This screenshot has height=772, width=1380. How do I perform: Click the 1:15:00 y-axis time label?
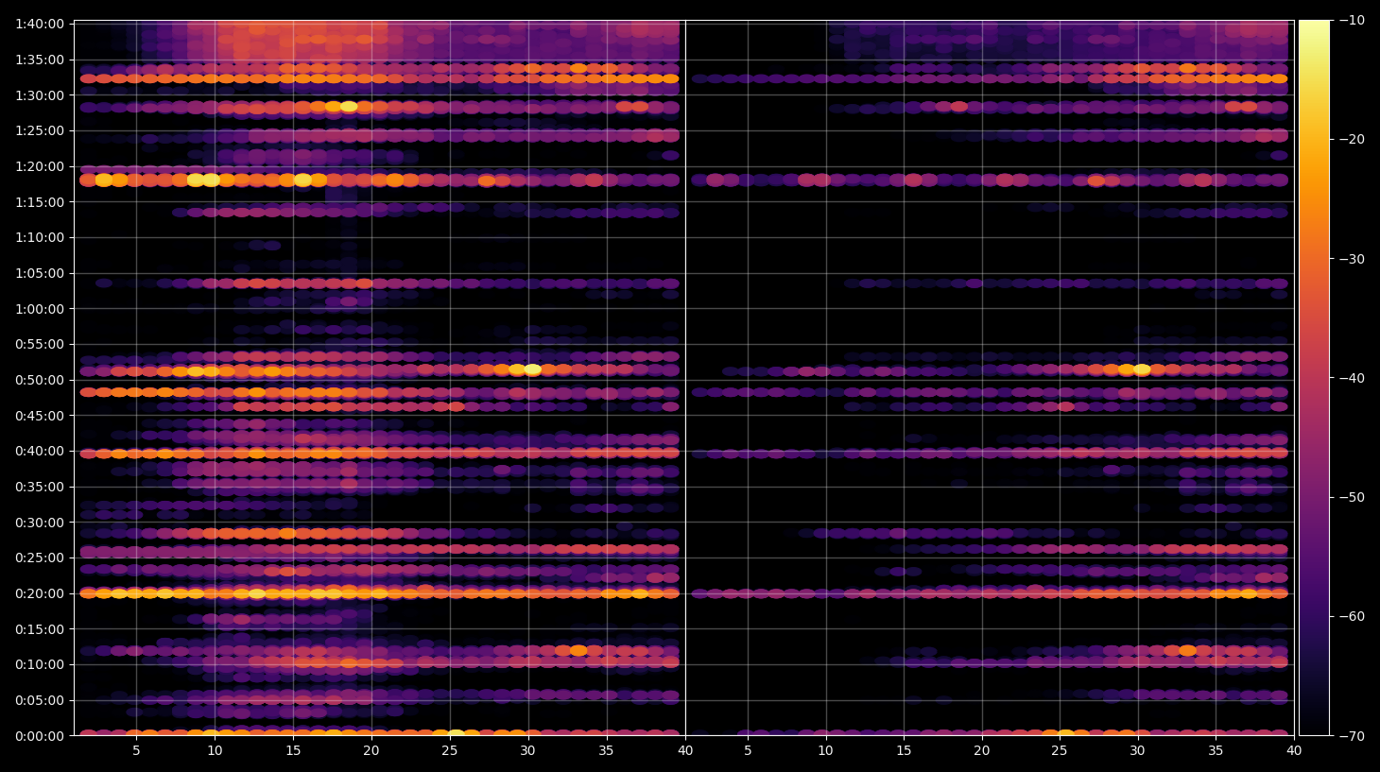pyautogui.click(x=40, y=202)
